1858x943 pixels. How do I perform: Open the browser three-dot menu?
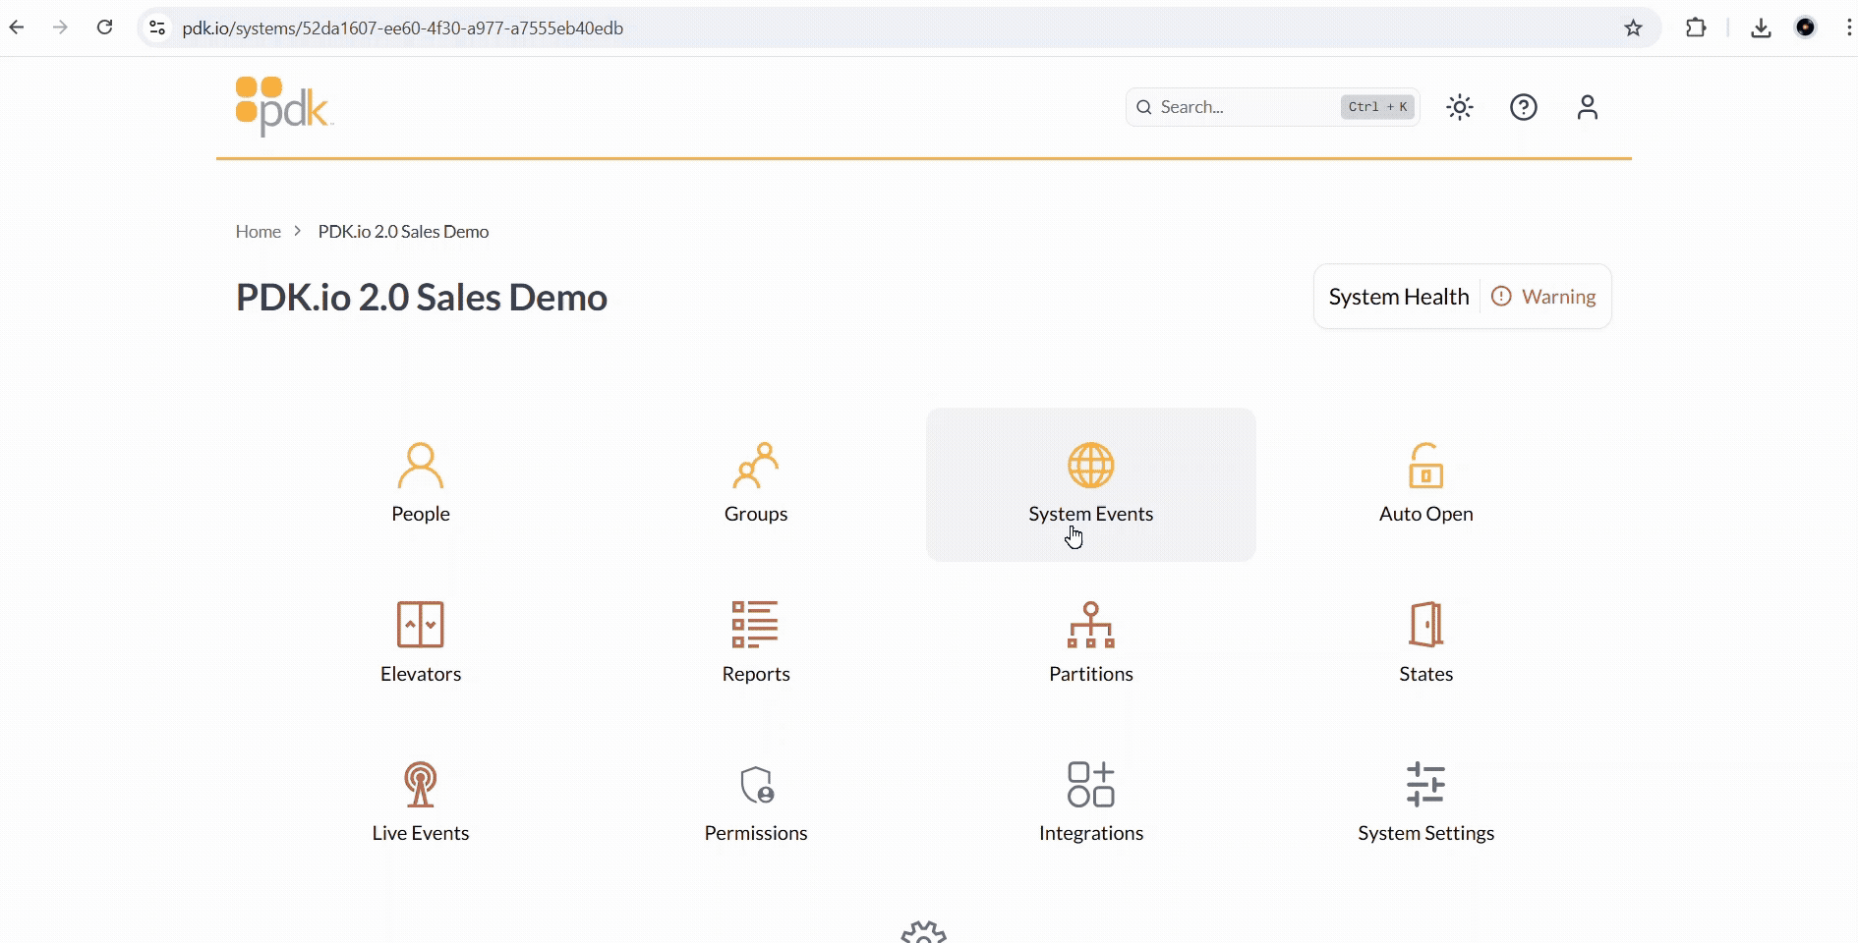click(1848, 28)
